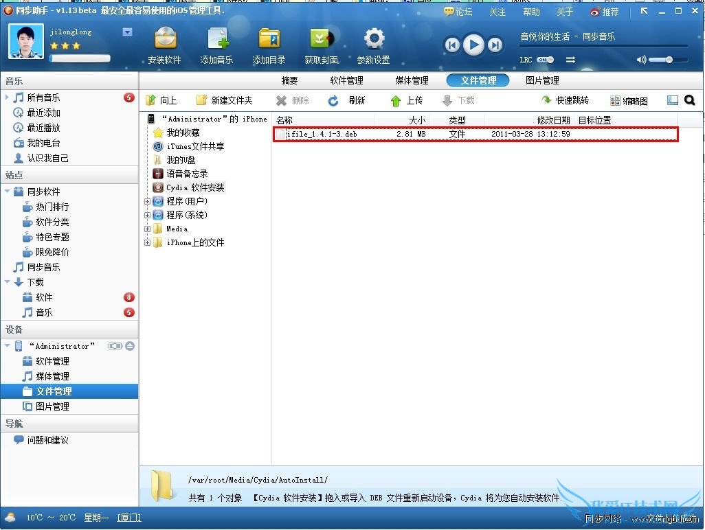
Task: Open 同步音乐 in sidebar
Action: click(x=36, y=267)
